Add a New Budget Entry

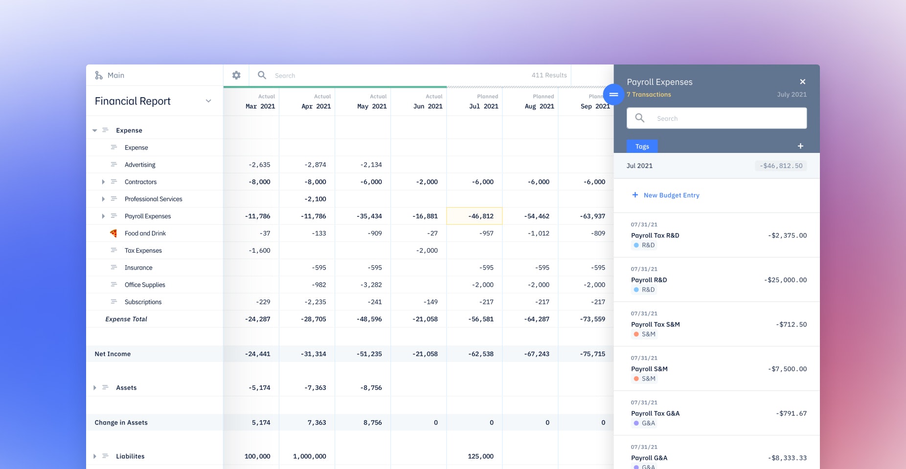coord(666,195)
